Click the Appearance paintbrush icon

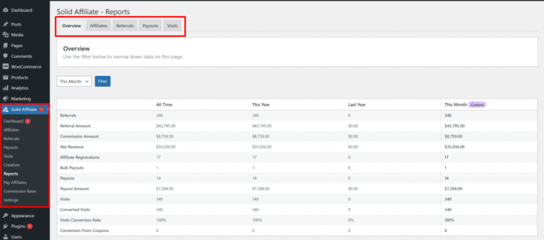click(x=5, y=216)
